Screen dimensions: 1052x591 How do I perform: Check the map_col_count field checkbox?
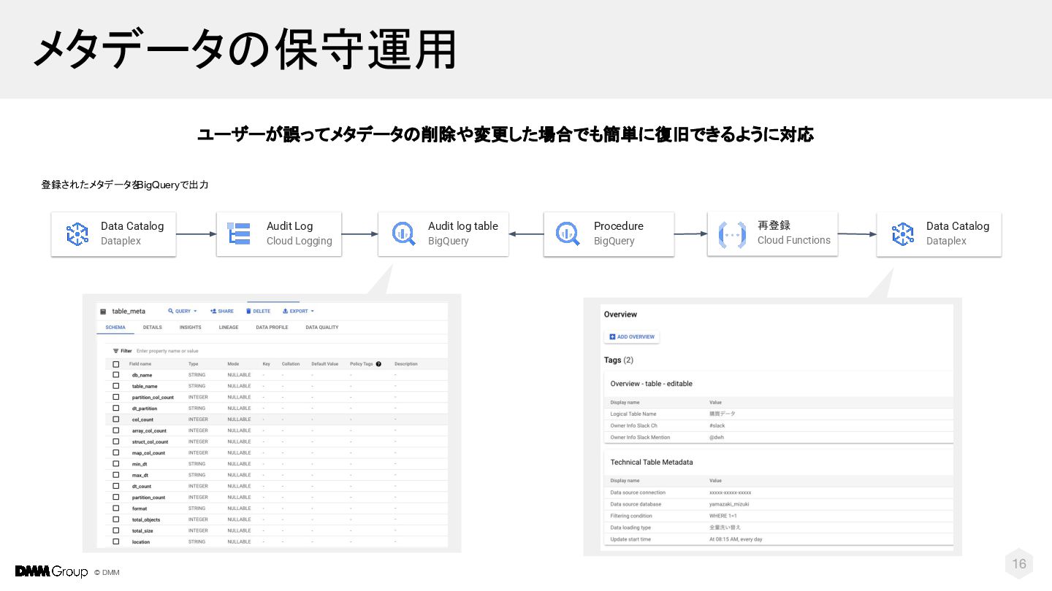pos(115,453)
